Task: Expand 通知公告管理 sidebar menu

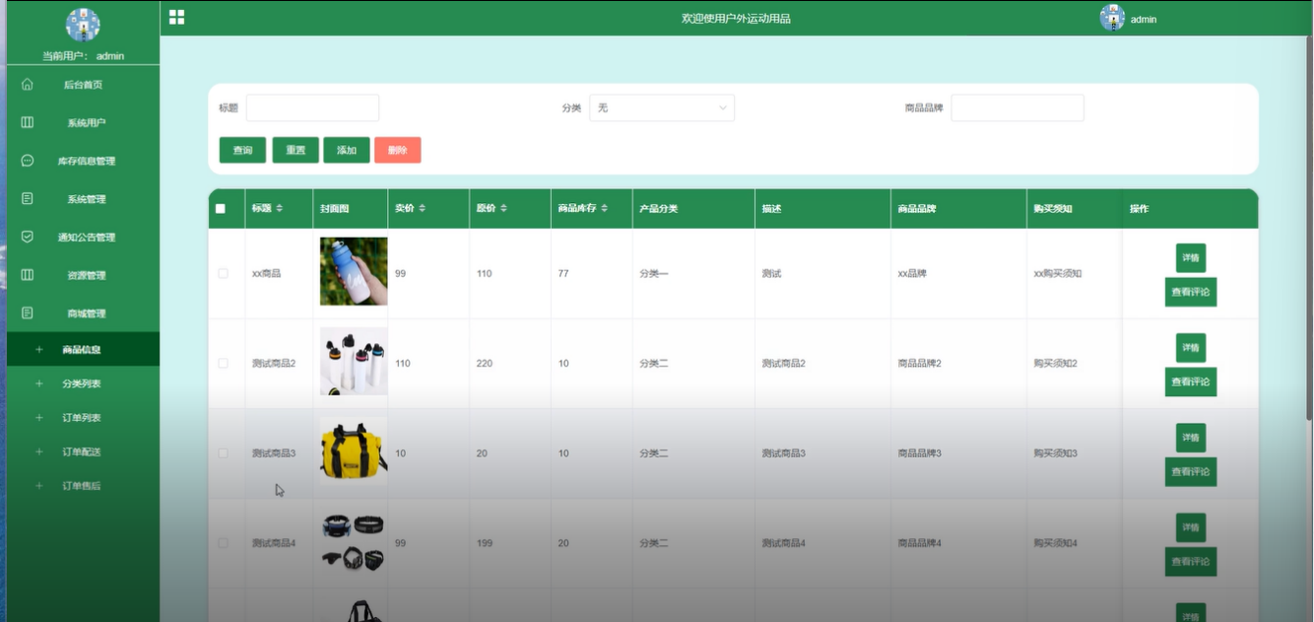Action: [x=83, y=237]
